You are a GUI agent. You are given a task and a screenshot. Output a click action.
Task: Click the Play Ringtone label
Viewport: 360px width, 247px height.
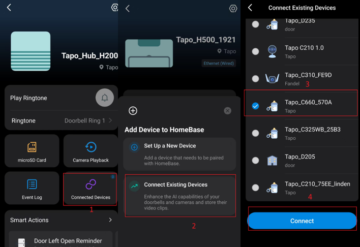(28, 98)
